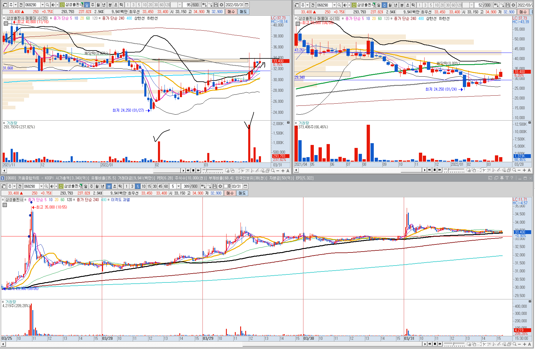Click 매도 sell button in top-left chart
The width and height of the screenshot is (535, 349).
click(x=243, y=12)
